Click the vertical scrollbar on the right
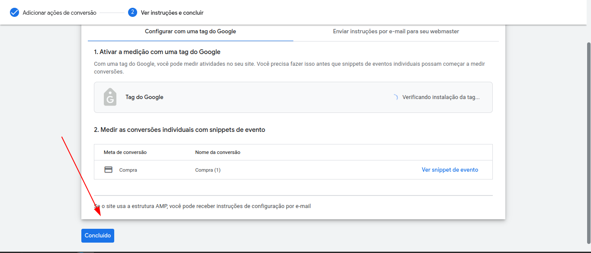Screen dimensions: 591x253 [x=588, y=143]
